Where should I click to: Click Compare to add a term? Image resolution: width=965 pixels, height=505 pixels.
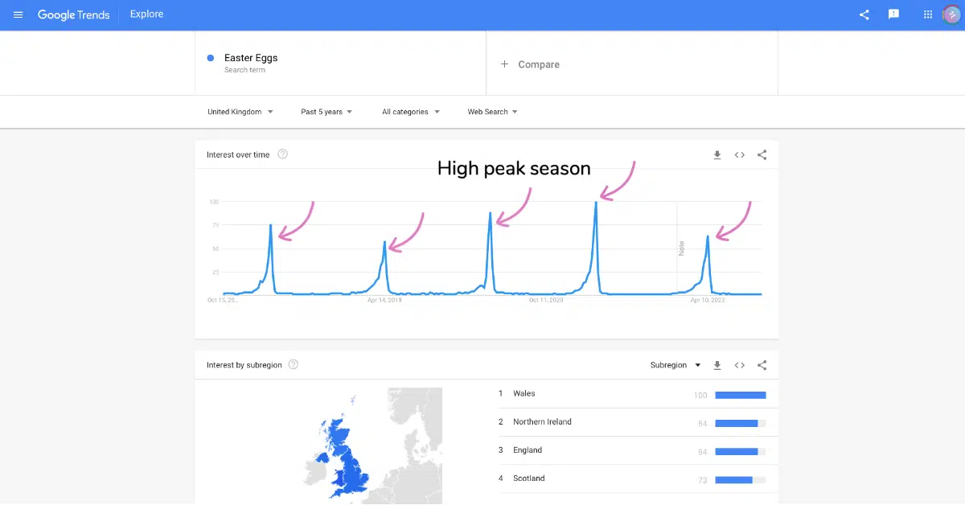pos(531,64)
